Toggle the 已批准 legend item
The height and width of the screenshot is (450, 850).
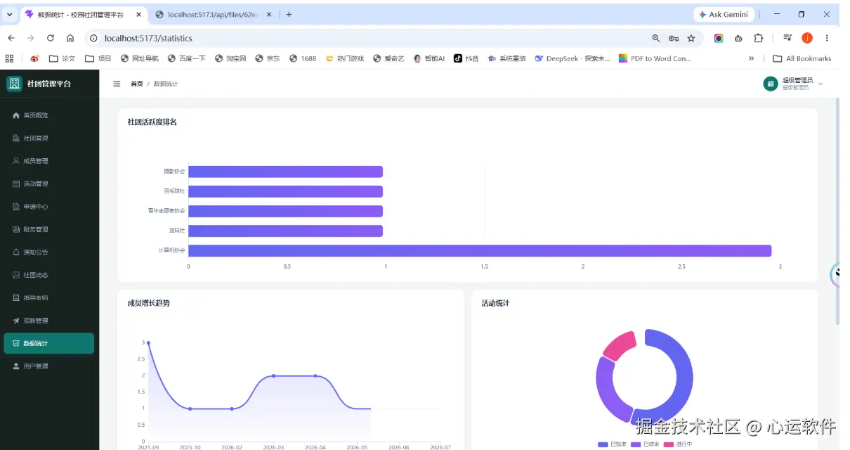click(612, 444)
